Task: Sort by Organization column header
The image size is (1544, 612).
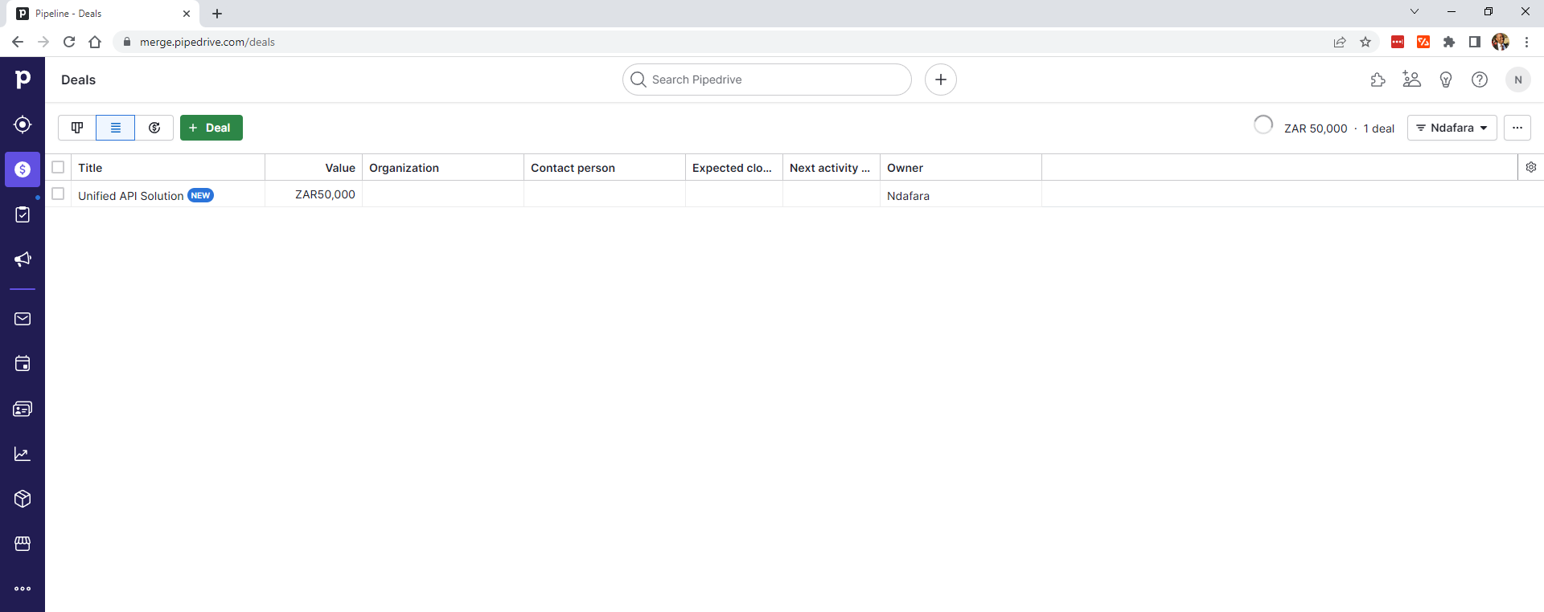Action: coord(443,168)
